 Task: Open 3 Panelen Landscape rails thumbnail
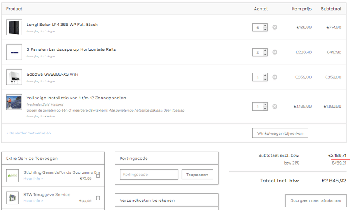tap(14, 52)
